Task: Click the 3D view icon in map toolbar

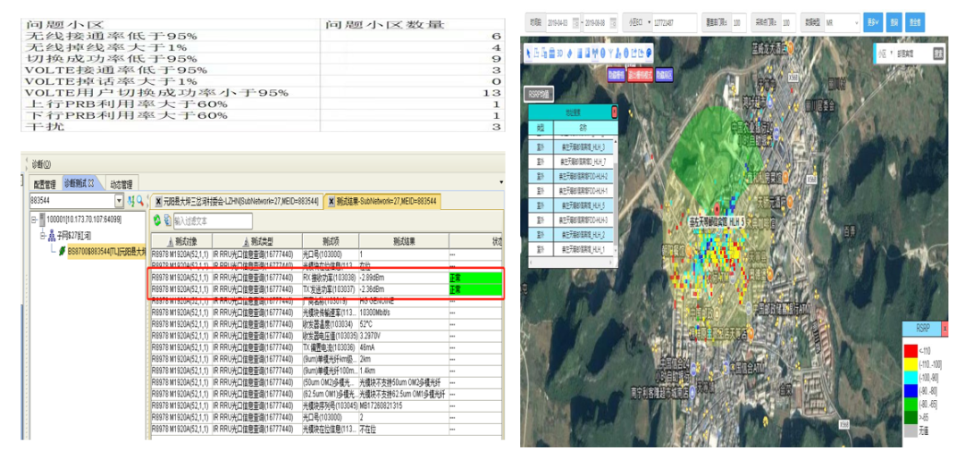Action: click(560, 53)
